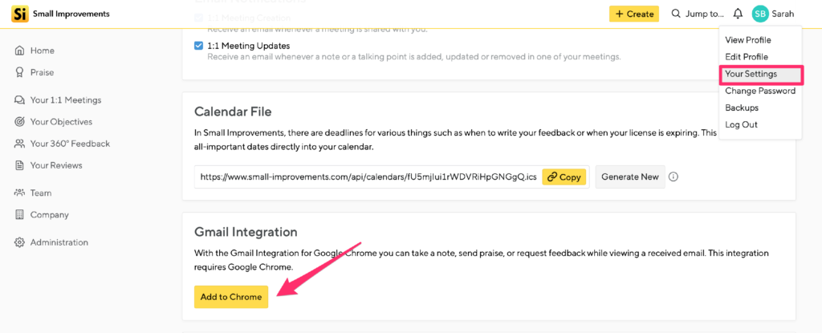
Task: Click Add to Chrome button
Action: (x=231, y=297)
